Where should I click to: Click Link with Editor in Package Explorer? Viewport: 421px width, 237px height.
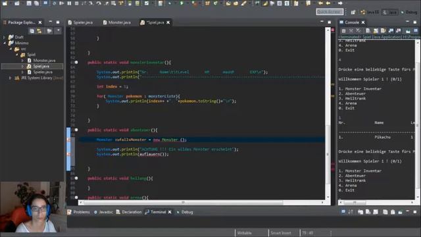pos(39,31)
